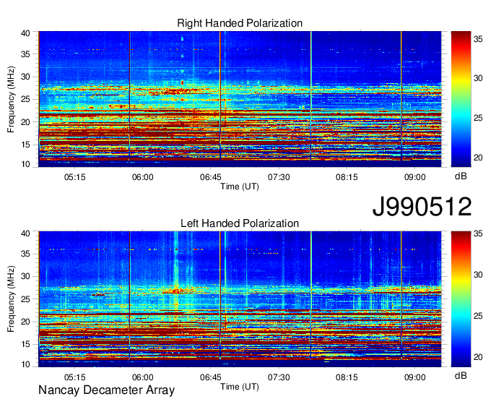Click the 20 MHz label on top plot

[26, 123]
